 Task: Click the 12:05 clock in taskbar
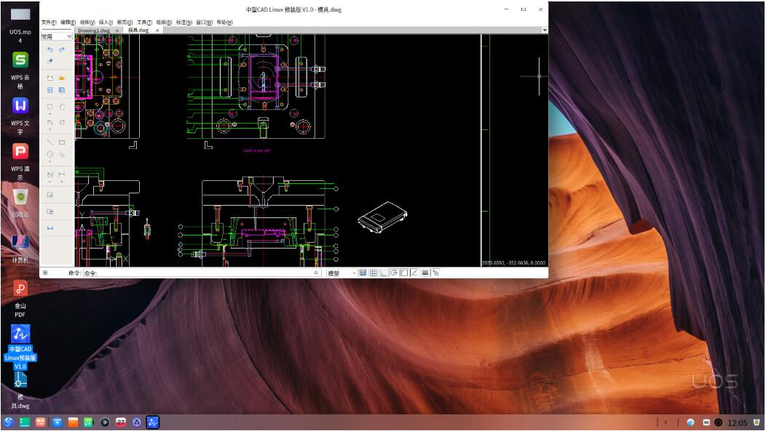pos(737,423)
